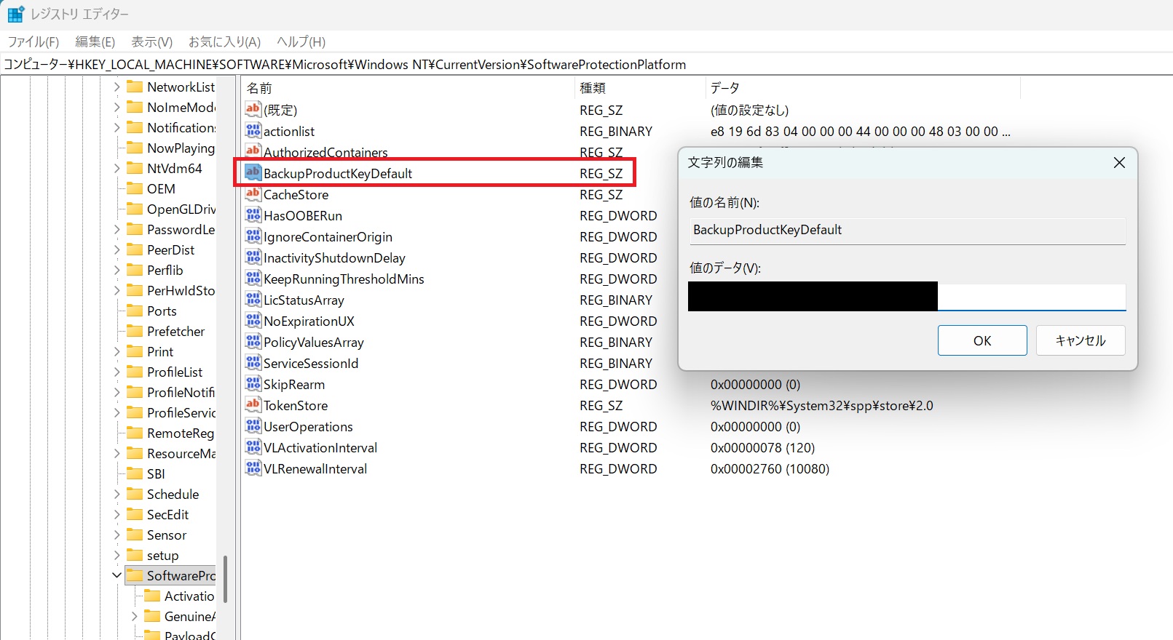Screen dimensions: 1173x640
Task: Click the icon beside BackupProductKeyDefault entry
Action: [x=253, y=173]
